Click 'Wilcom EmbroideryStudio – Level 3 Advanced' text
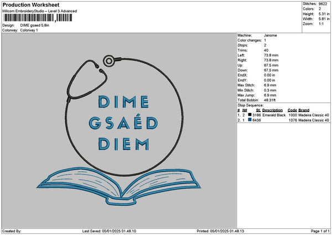 (40, 11)
